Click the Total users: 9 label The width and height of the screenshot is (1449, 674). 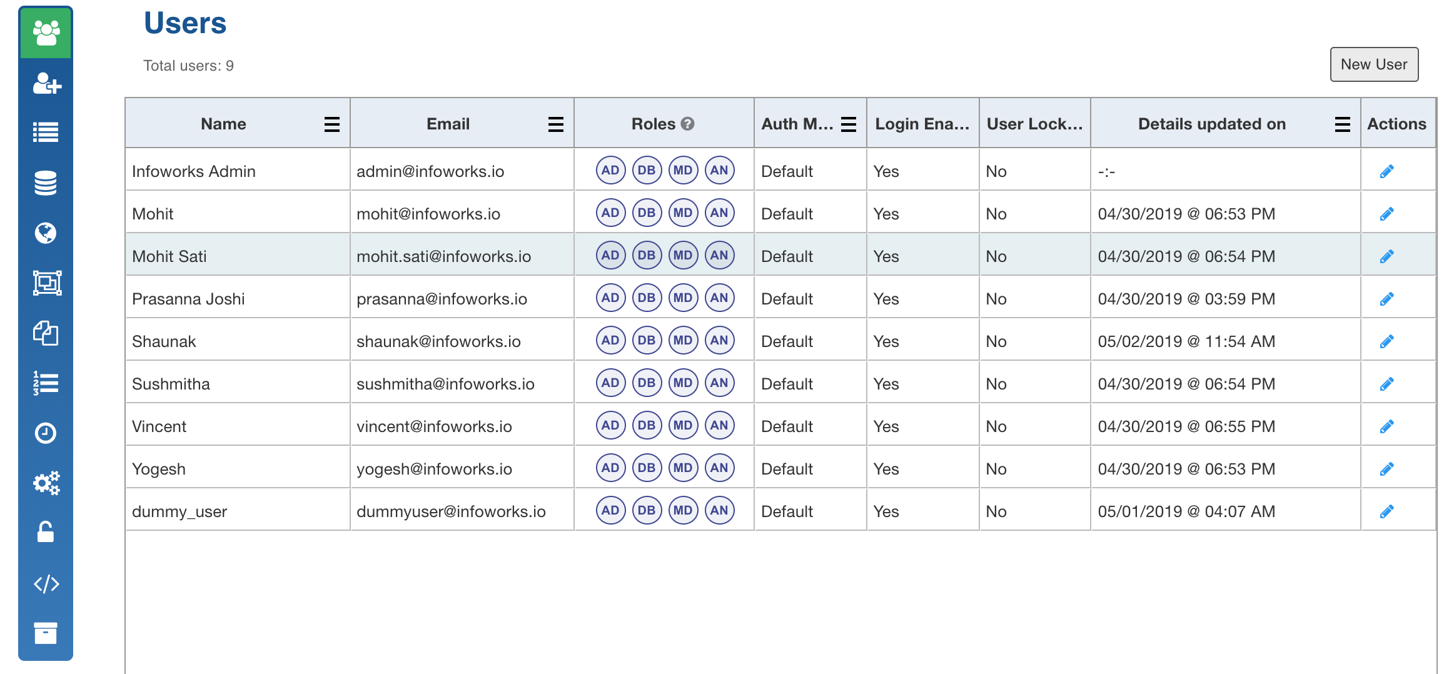click(188, 66)
